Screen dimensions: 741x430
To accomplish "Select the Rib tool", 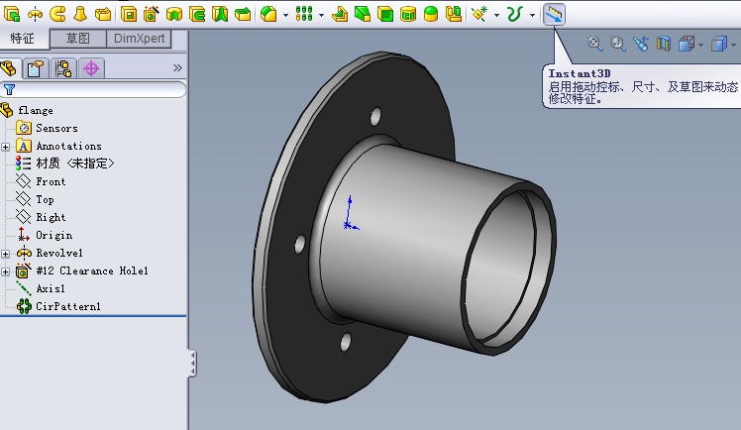I will click(x=340, y=14).
